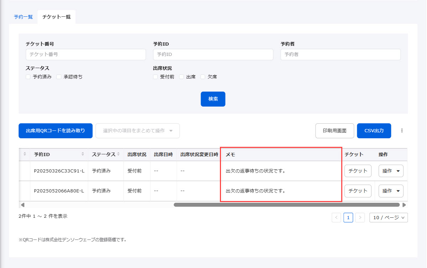Toggle the 受付前 attendance checkbox
Screen dimensions: 427x268
pyautogui.click(x=155, y=77)
